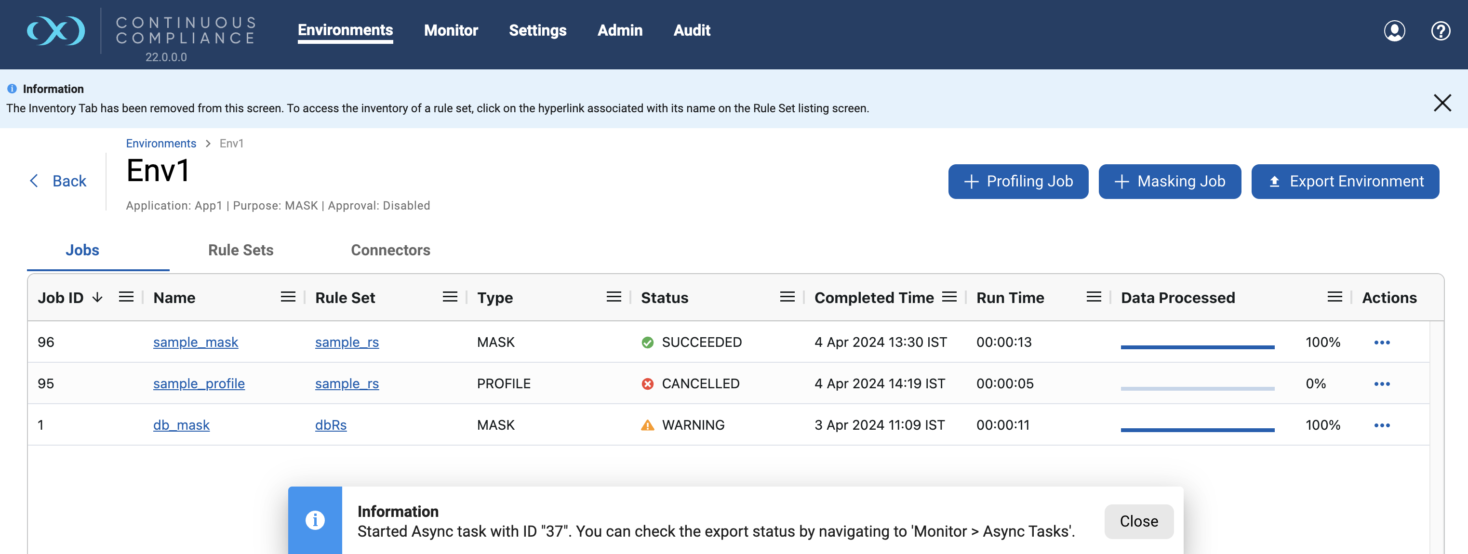Click the SUCCEEDED status check icon

pos(647,342)
